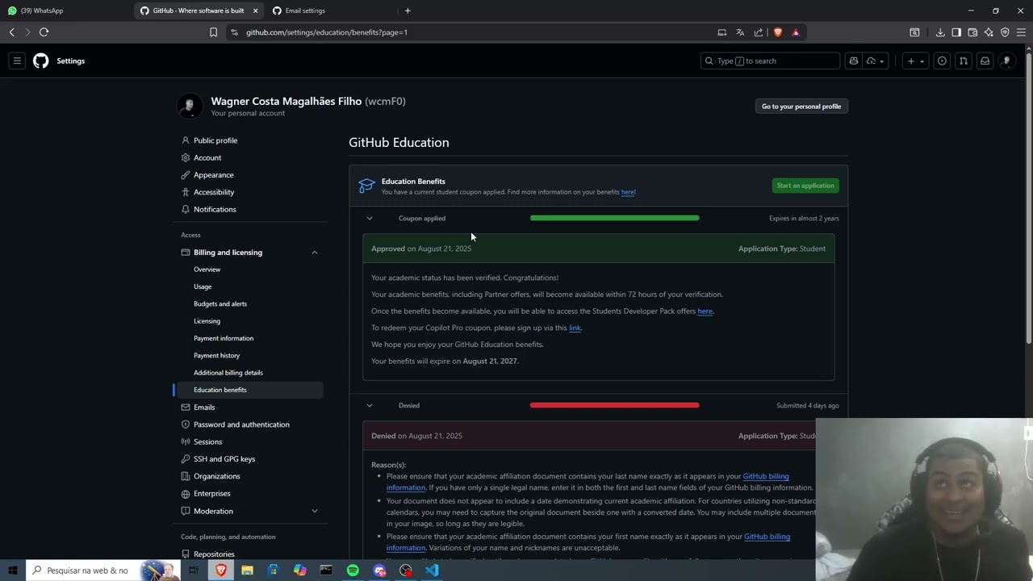
Task: Open the Copilot chat icon in header
Action: pos(853,61)
